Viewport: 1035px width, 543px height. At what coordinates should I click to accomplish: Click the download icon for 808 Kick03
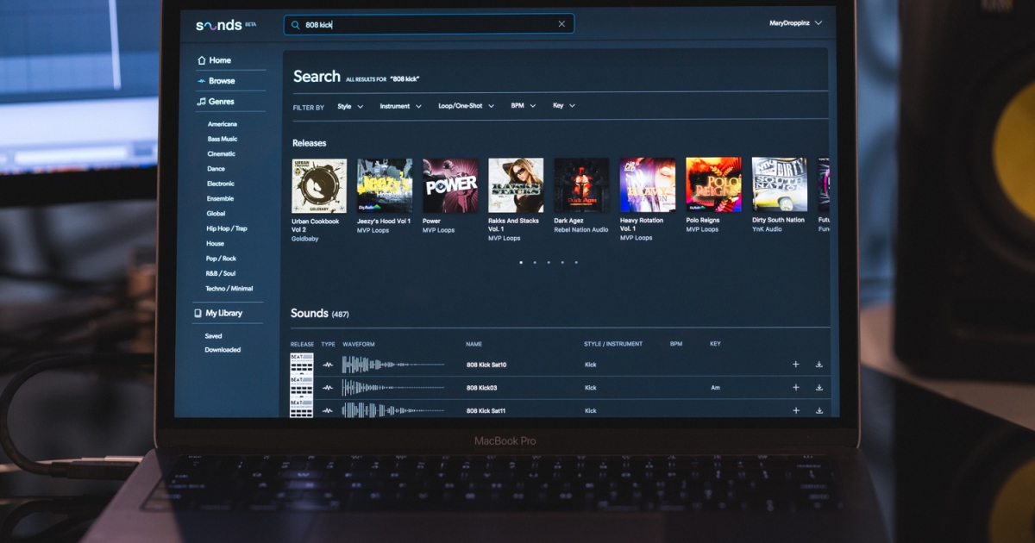tap(819, 388)
